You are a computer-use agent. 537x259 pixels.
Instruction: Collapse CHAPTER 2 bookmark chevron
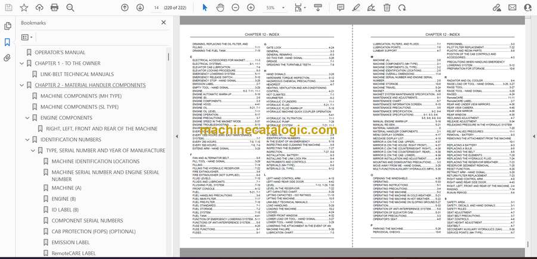click(22, 85)
